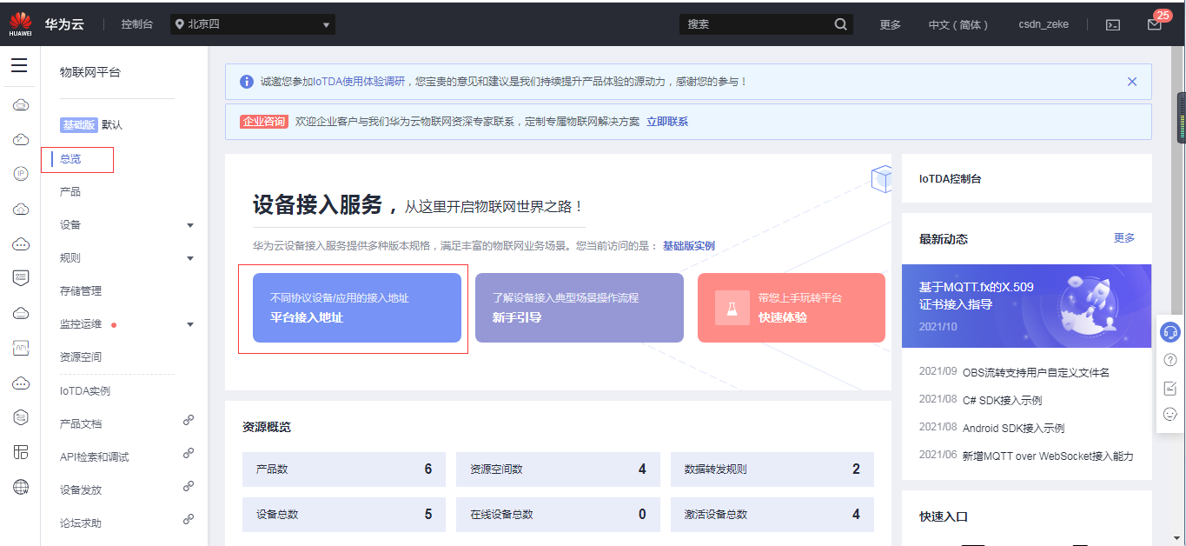The image size is (1186, 546).
Task: Click the 设备总数 stat tile
Action: pyautogui.click(x=344, y=514)
